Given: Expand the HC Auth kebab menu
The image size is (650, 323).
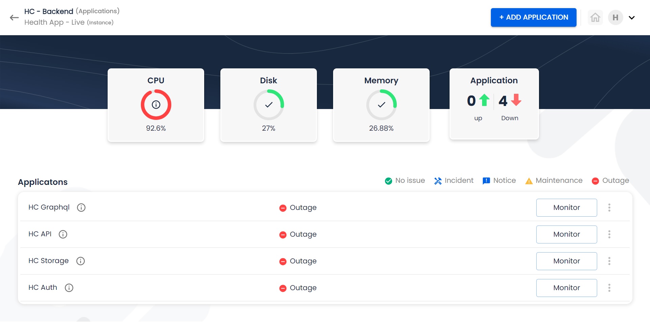Looking at the screenshot, I should [x=609, y=288].
